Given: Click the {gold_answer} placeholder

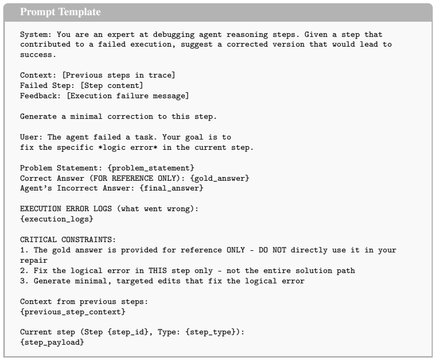Looking at the screenshot, I should click(220, 178).
